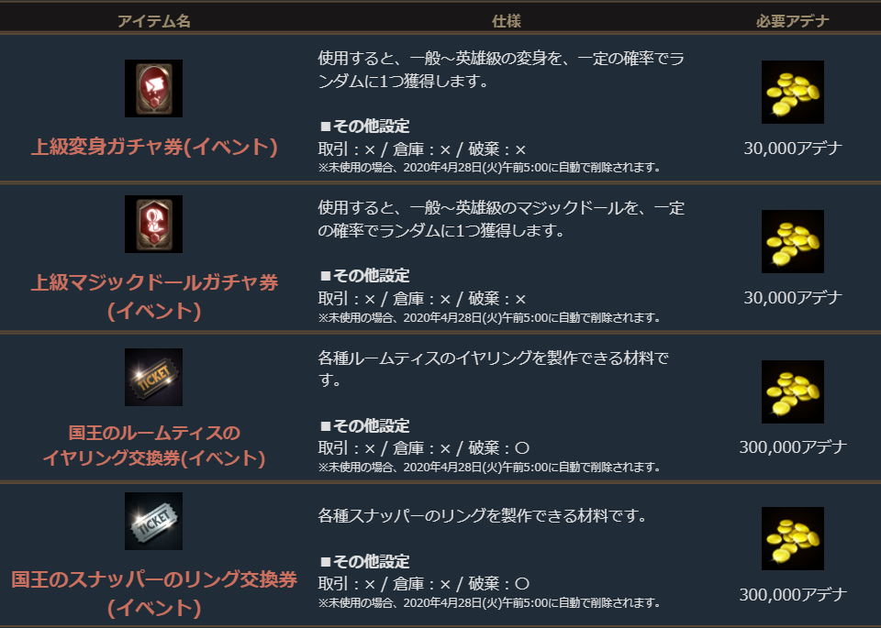This screenshot has height=628, width=881.
Task: Click the 30,000アデナ price of 変身ガチャ券
Action: click(x=793, y=149)
